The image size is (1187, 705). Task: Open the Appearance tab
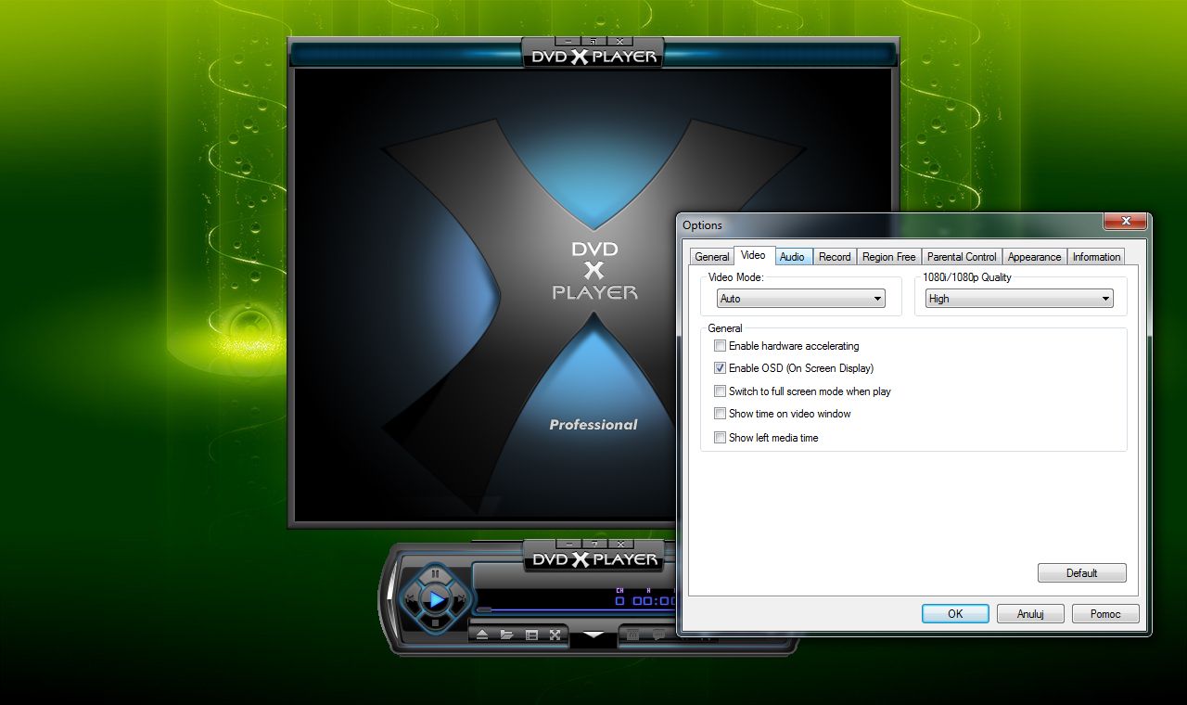(1034, 257)
